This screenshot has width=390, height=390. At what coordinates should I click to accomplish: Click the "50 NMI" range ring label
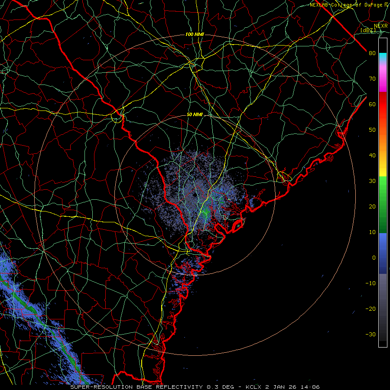coord(195,115)
